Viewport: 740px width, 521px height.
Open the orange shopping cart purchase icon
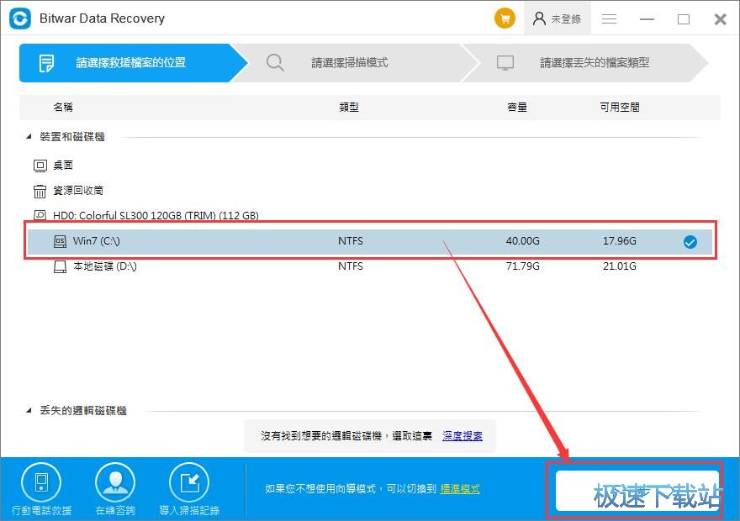pos(505,18)
